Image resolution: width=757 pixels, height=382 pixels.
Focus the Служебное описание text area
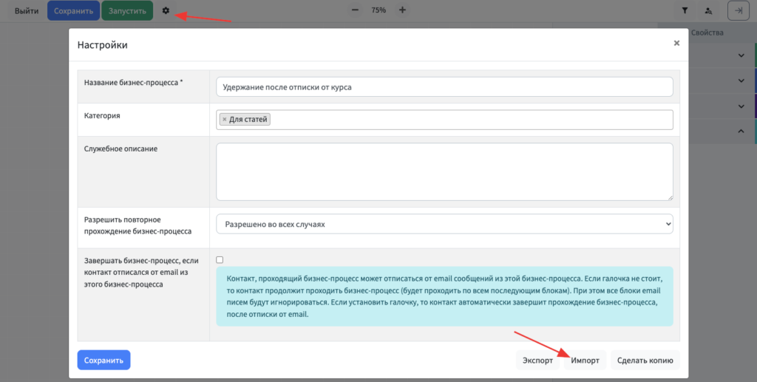[x=444, y=171]
